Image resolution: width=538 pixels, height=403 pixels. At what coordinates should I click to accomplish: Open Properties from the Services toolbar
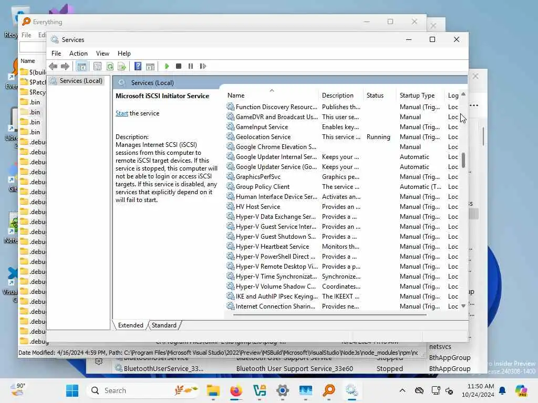point(97,66)
